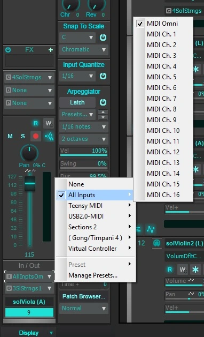This screenshot has width=204, height=337.
Task: Choose Manage Presets from input menu
Action: tap(93, 275)
